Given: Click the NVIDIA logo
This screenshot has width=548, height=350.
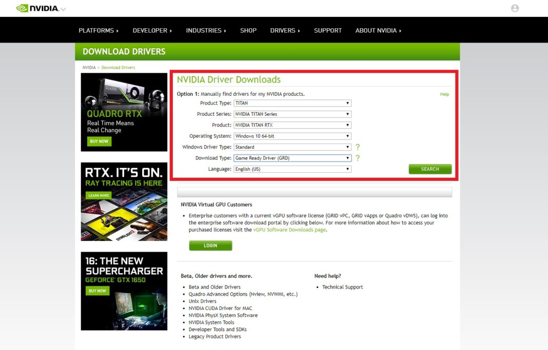Looking at the screenshot, I should (x=37, y=8).
